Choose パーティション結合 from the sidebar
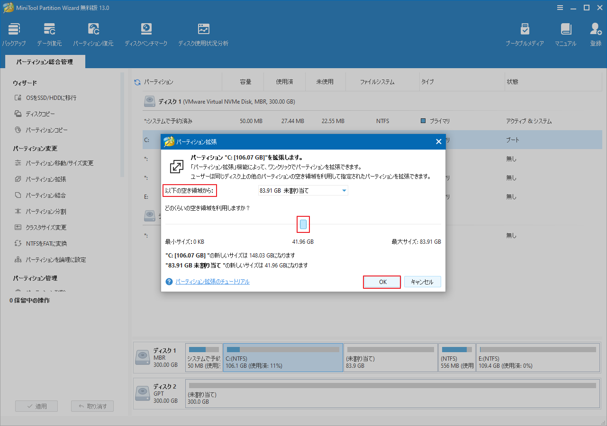 pos(45,195)
